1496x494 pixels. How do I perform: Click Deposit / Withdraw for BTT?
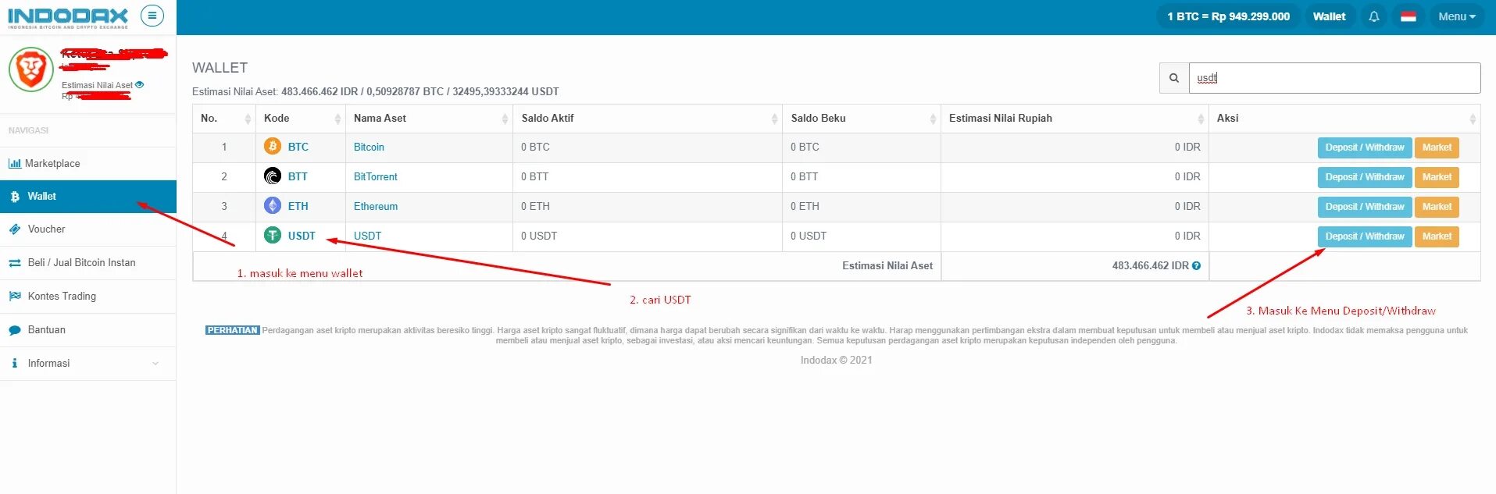click(x=1364, y=177)
